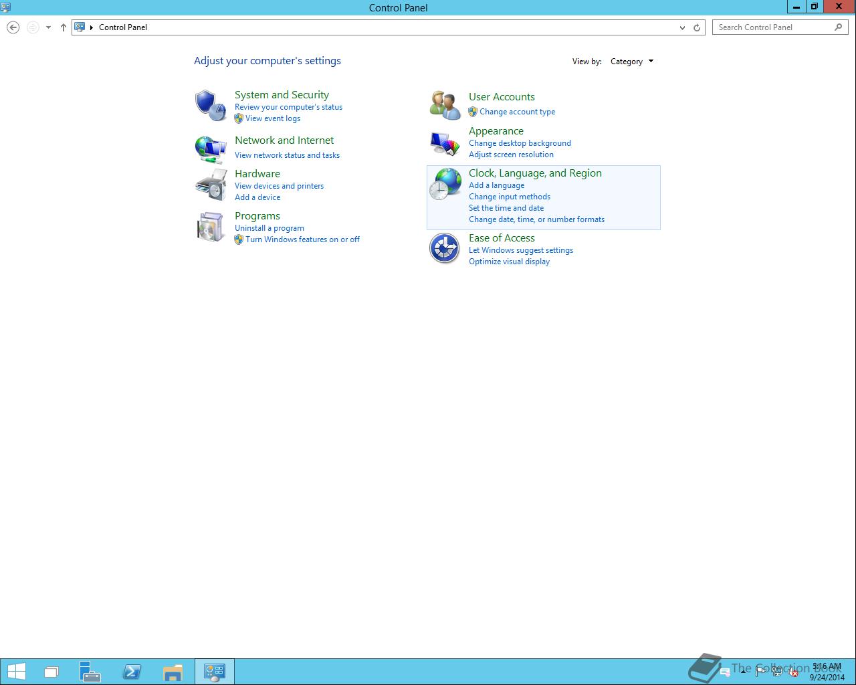Click the Control Panel icon in the address bar

[80, 27]
